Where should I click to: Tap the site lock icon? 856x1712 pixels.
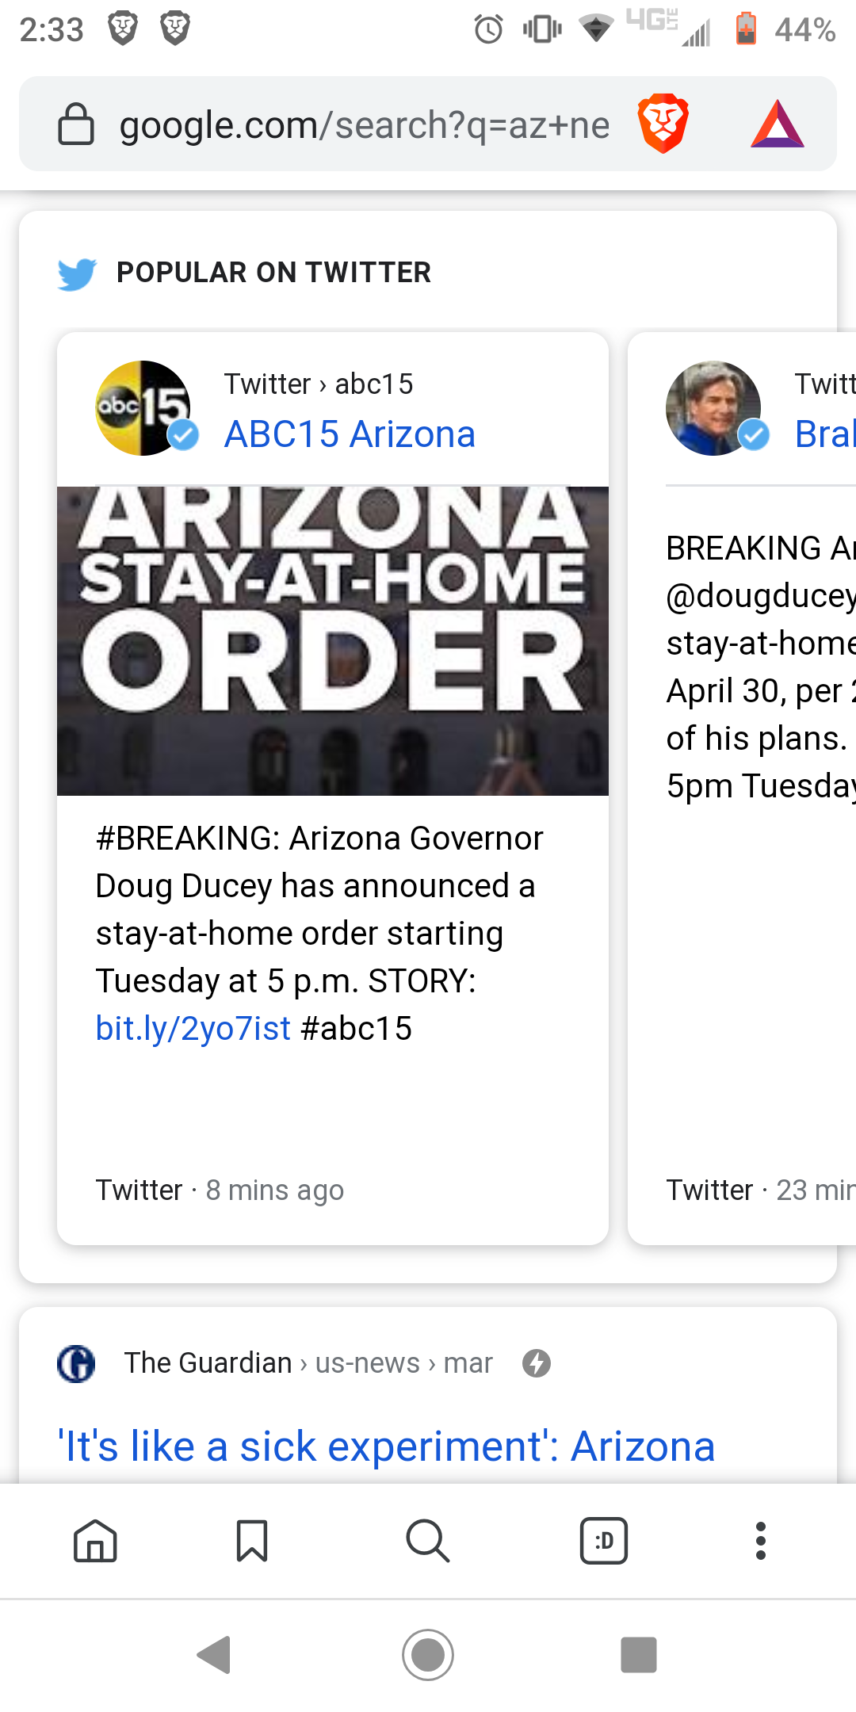76,124
